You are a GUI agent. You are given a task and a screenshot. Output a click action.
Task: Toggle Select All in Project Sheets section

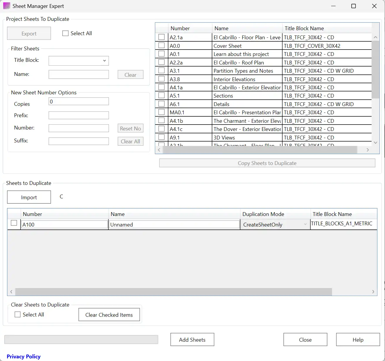66,33
